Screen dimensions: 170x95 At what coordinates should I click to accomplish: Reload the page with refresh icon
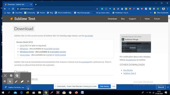pos(13,9)
